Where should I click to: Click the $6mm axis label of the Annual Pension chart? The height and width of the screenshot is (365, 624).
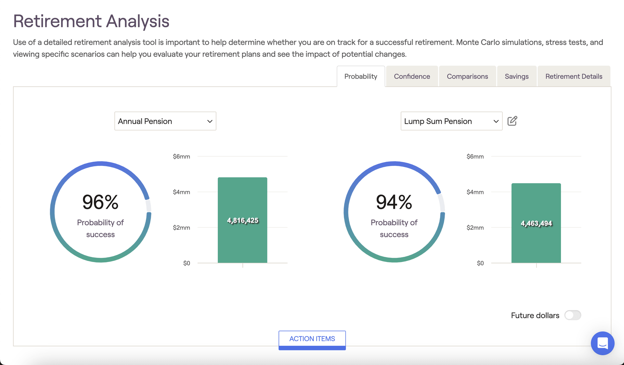click(x=181, y=157)
